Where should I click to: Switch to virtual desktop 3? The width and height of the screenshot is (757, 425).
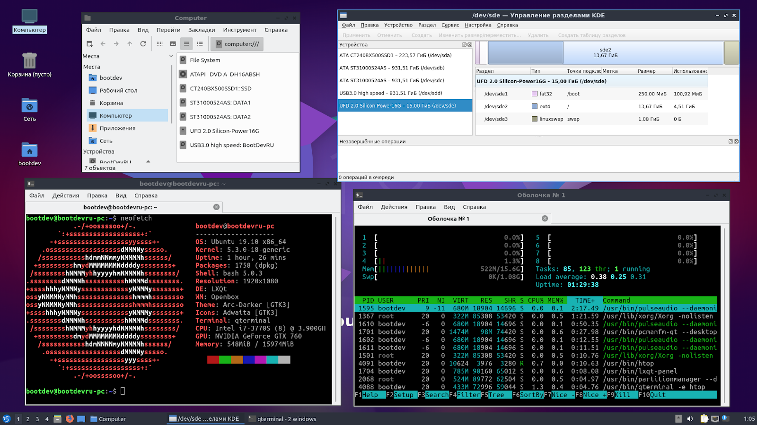(x=37, y=419)
